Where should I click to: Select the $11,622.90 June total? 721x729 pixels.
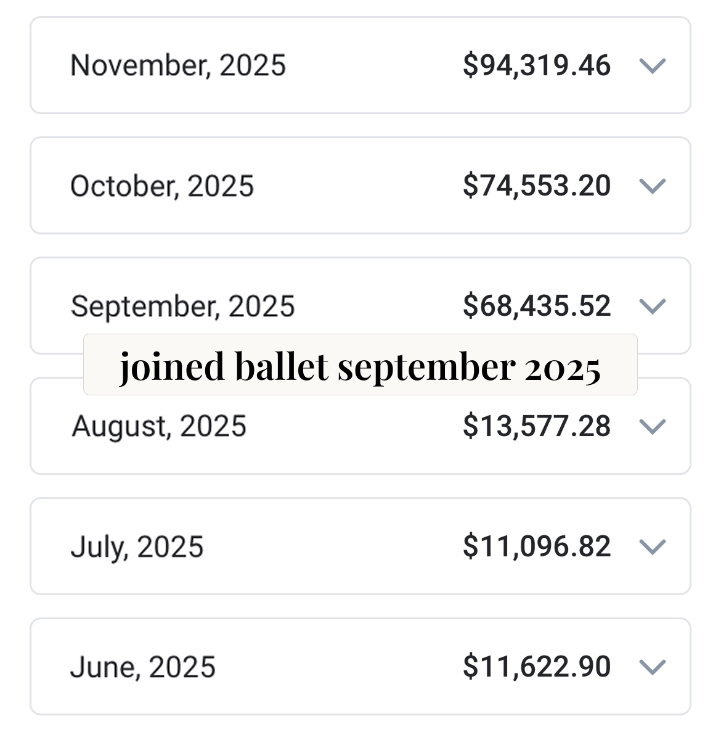(x=537, y=667)
